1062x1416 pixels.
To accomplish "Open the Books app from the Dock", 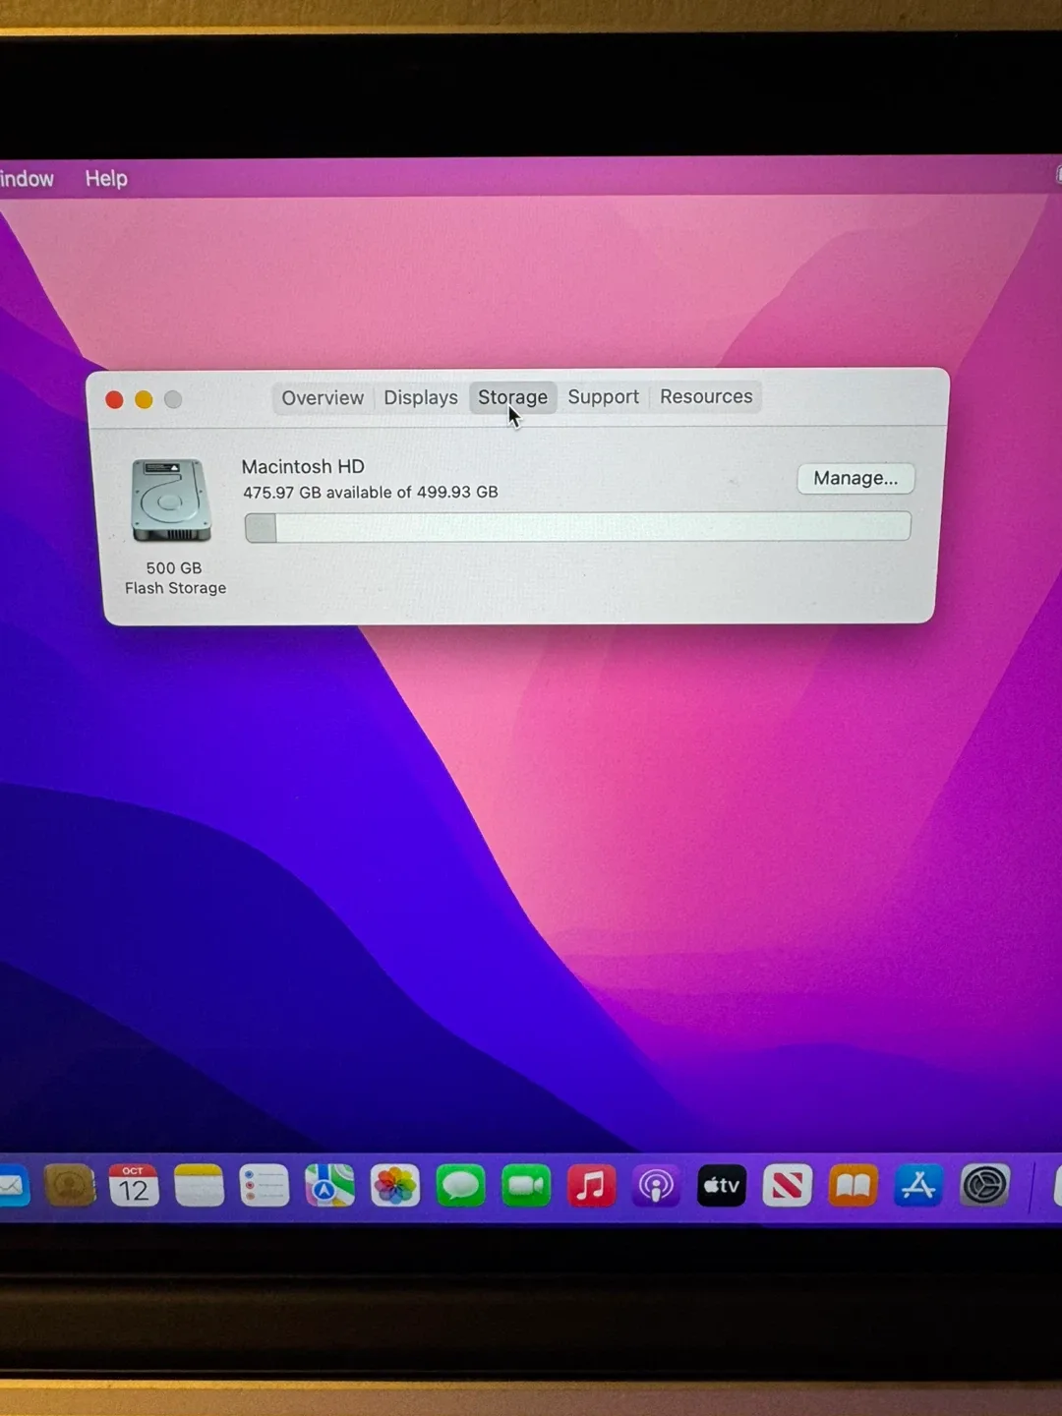I will (853, 1186).
